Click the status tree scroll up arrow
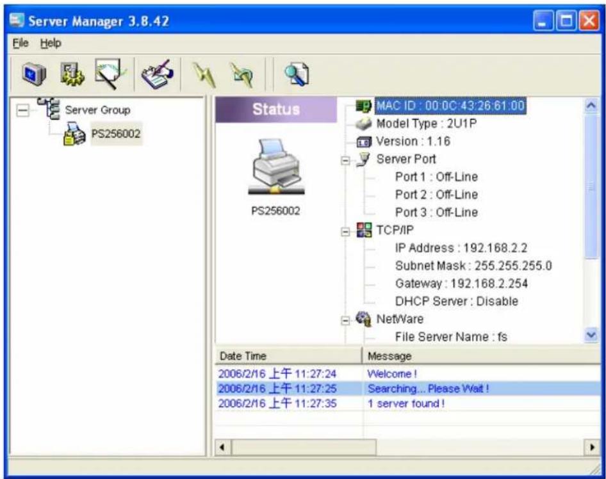This screenshot has height=479, width=606. click(591, 105)
